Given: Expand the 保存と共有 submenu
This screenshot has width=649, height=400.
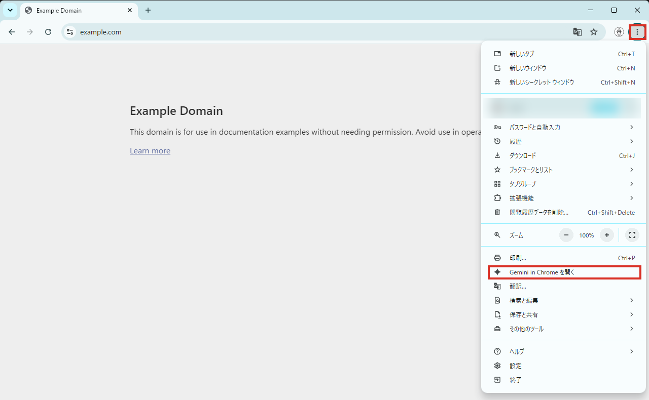Looking at the screenshot, I should tap(564, 315).
